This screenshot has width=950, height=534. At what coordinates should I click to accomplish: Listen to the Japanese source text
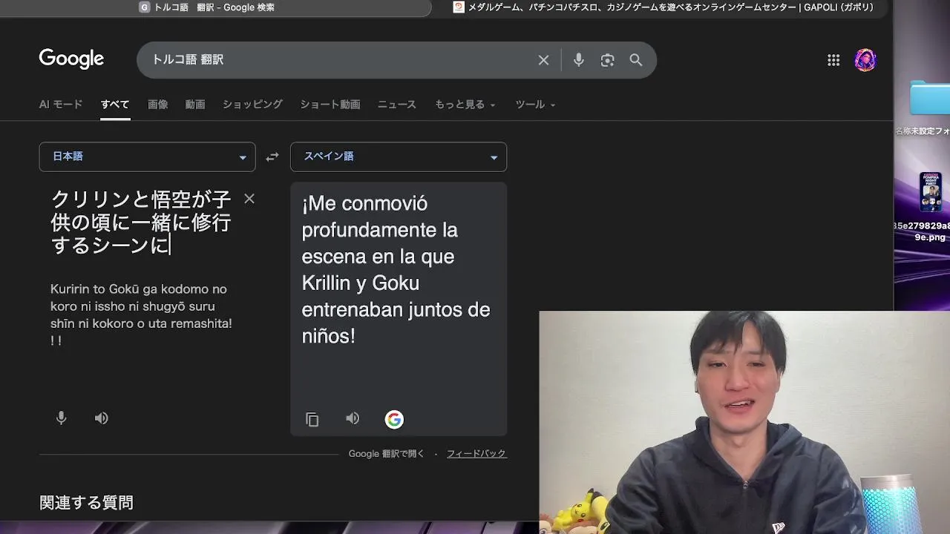102,418
